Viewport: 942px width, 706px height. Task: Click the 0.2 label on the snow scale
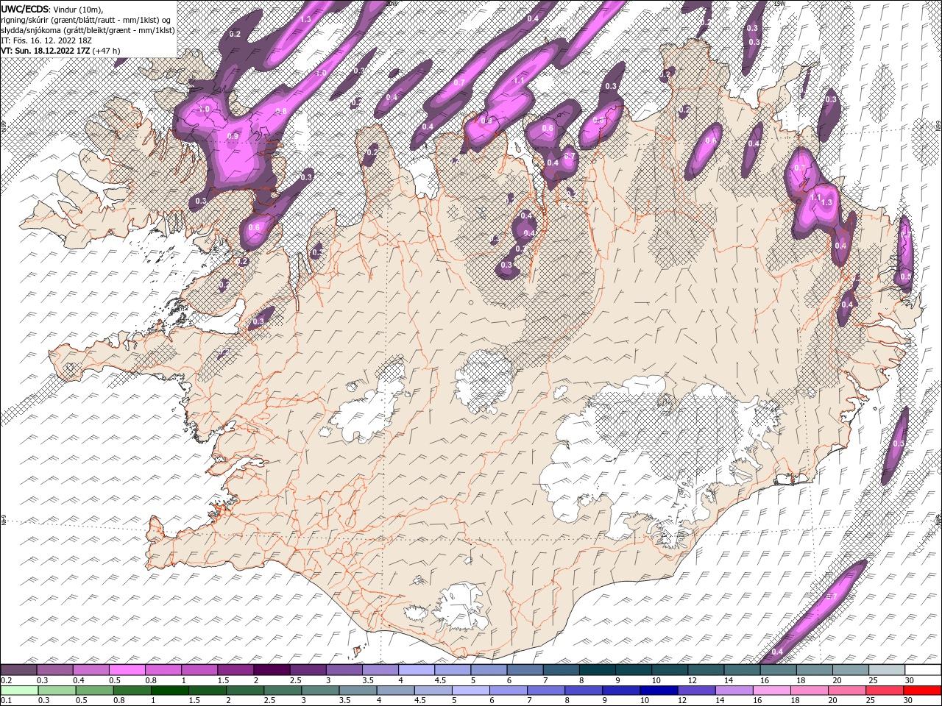tap(6, 680)
